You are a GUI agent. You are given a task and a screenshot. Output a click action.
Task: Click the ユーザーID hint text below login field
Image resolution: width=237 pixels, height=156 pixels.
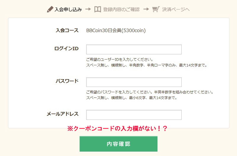(119, 60)
